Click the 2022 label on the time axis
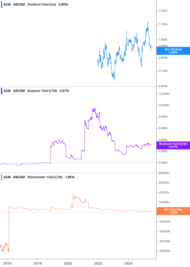The image size is (190, 267). (98, 264)
